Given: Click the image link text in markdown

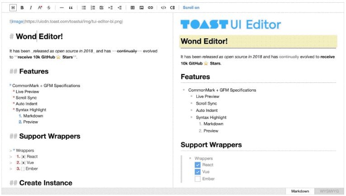Looking at the screenshot, I should click(17, 22).
